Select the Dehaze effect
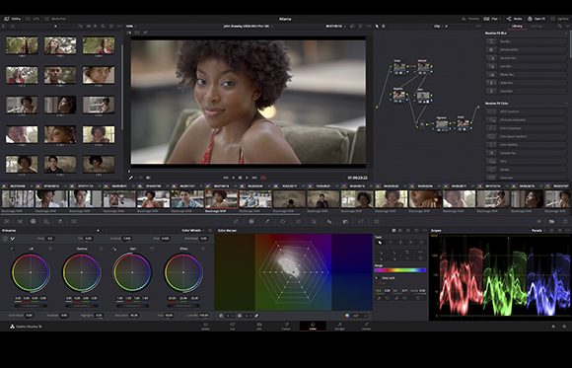572x368 pixels. tap(526, 170)
